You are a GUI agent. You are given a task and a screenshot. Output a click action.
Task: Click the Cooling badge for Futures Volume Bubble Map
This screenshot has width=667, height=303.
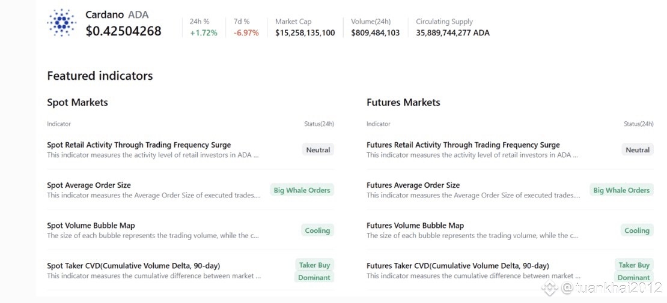tap(637, 230)
